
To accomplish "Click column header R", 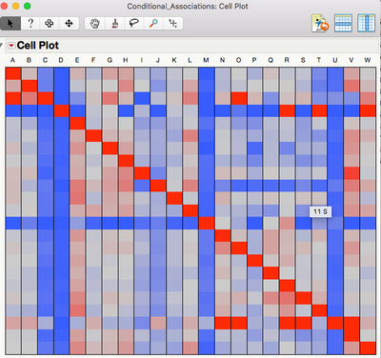I will (x=287, y=60).
